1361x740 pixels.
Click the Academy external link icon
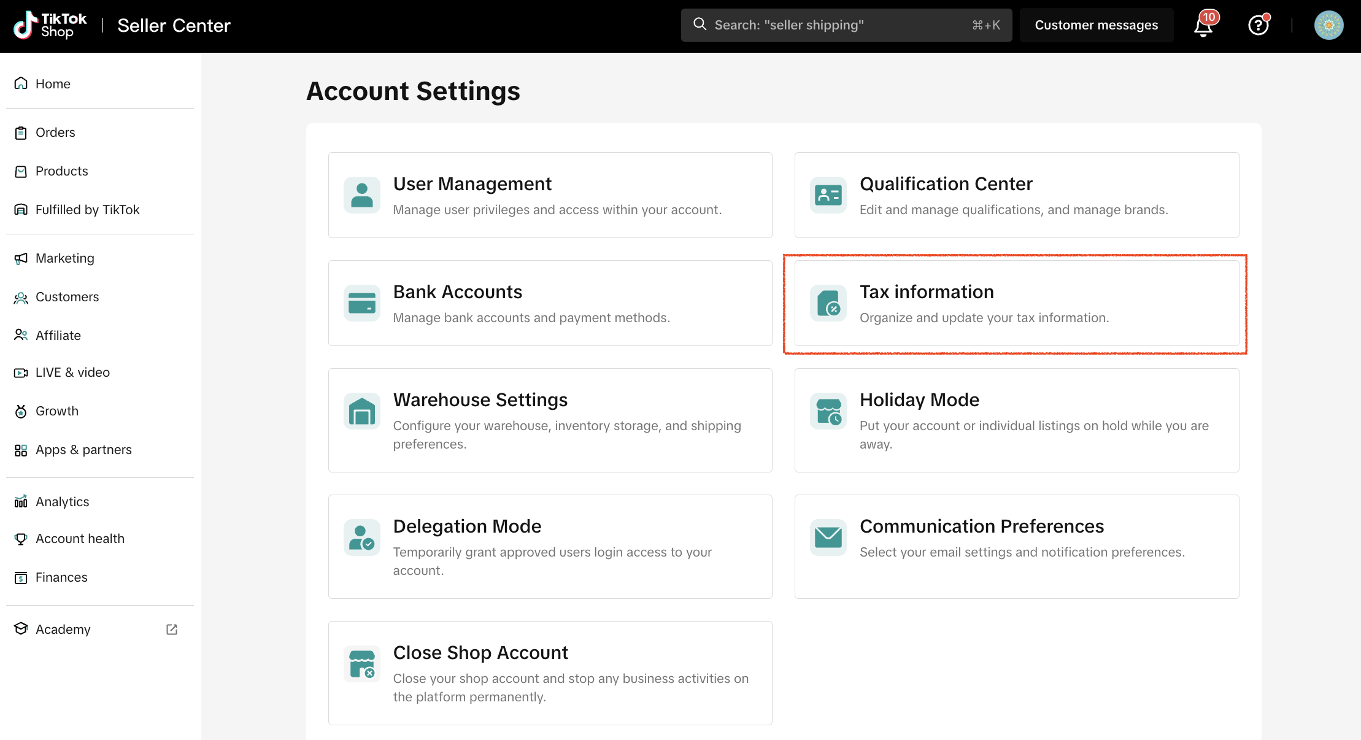[172, 630]
